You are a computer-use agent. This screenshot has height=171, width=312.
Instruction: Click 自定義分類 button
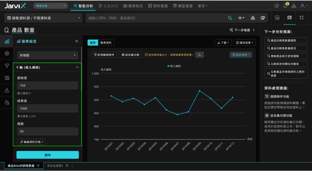pyautogui.click(x=130, y=55)
